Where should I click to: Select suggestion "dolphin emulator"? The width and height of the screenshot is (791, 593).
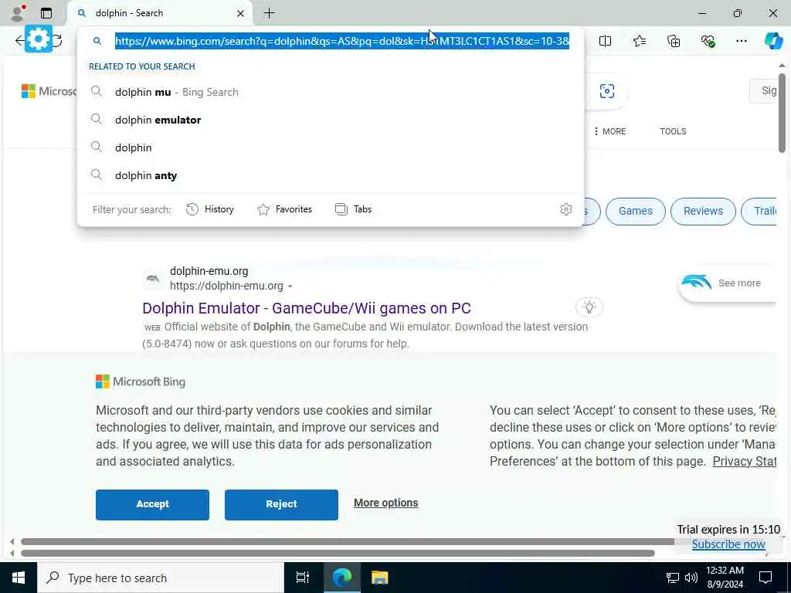tap(331, 120)
